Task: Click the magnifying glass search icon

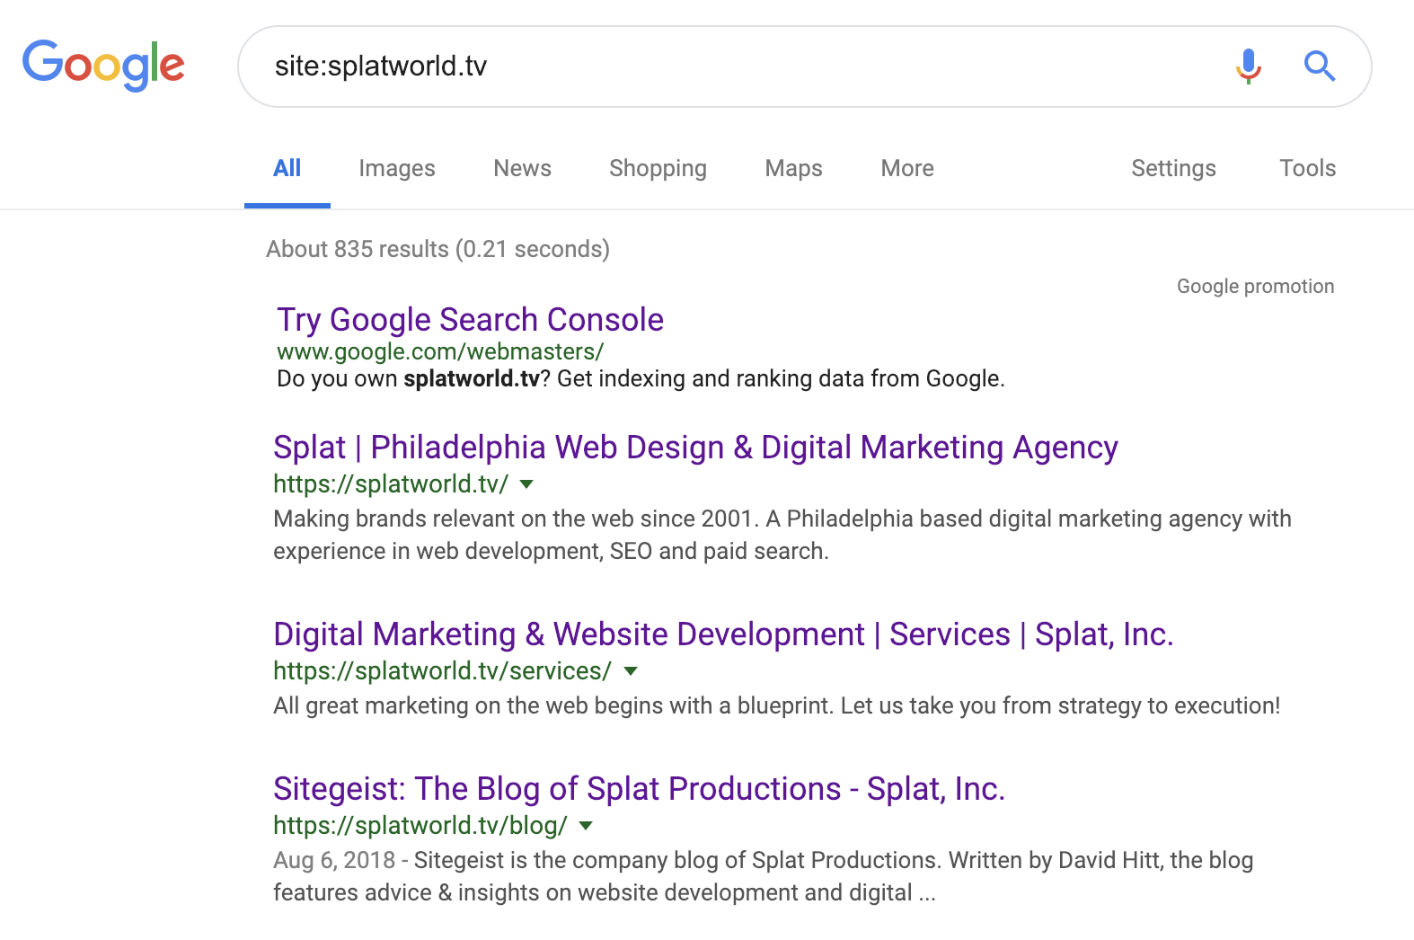Action: pos(1319,66)
